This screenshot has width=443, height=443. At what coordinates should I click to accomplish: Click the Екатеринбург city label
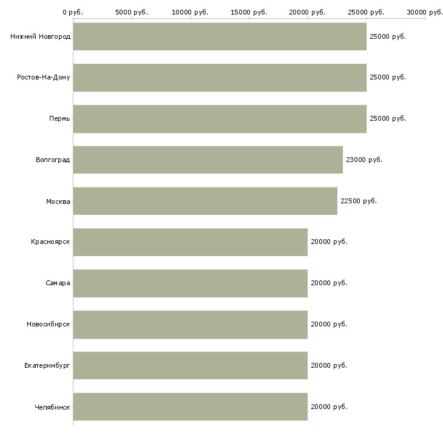tap(47, 366)
